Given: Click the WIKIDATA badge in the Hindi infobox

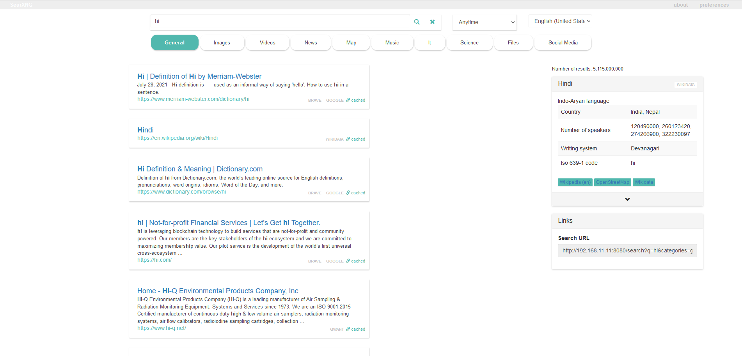Looking at the screenshot, I should click(x=685, y=85).
